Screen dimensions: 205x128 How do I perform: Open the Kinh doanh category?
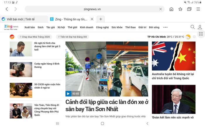(87, 27)
